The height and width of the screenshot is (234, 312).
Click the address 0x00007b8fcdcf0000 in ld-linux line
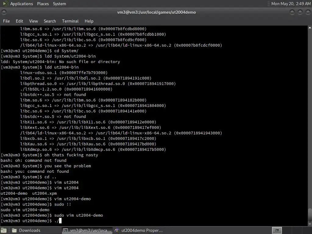pos(198,45)
